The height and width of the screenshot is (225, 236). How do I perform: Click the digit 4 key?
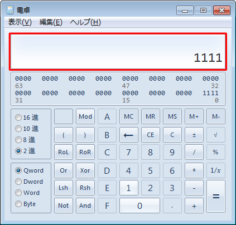[129, 170]
